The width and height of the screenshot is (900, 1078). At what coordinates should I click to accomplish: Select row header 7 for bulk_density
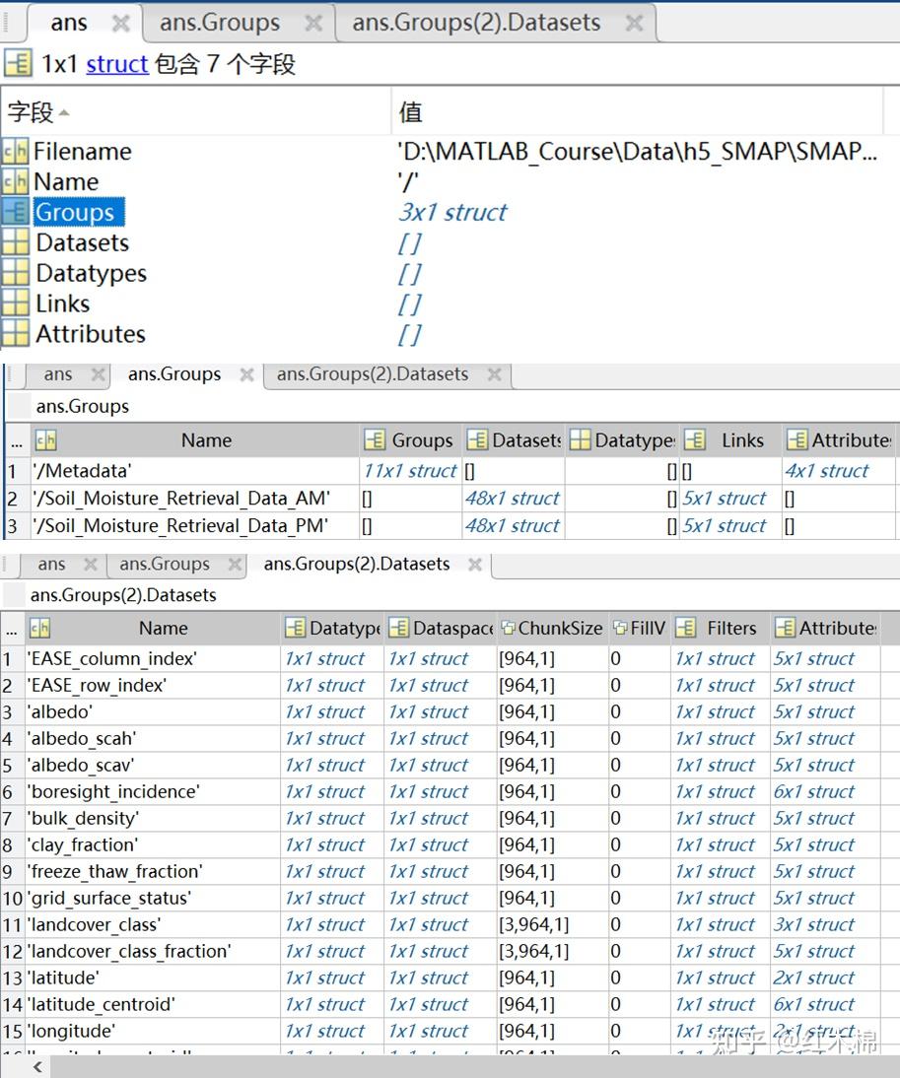pyautogui.click(x=12, y=818)
